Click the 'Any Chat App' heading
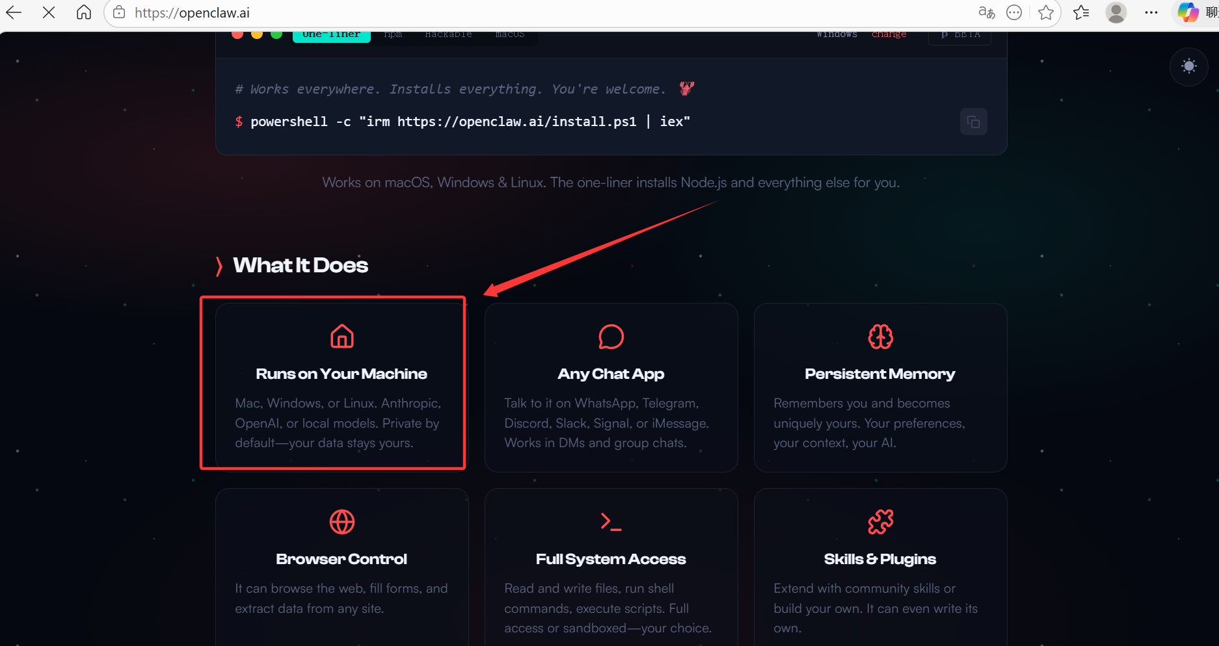1219x646 pixels. coord(611,374)
